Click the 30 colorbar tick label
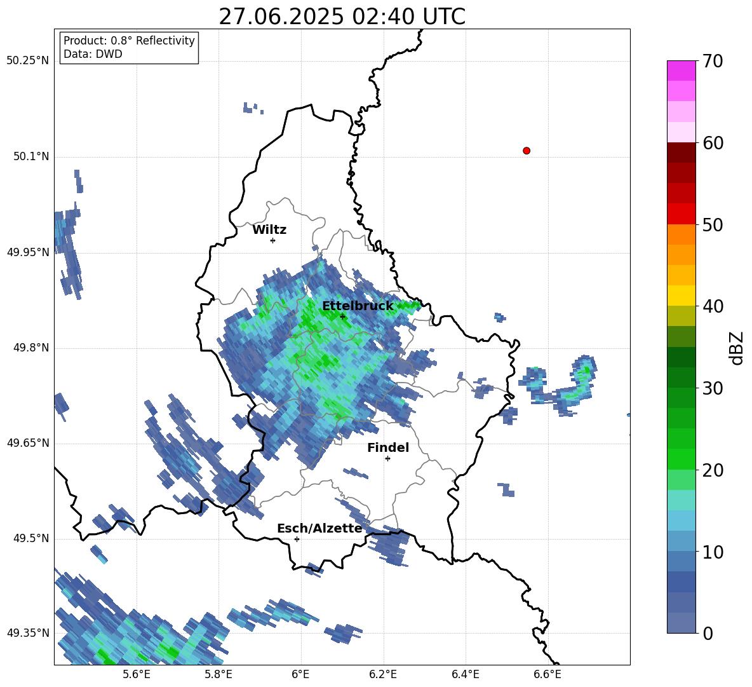This screenshot has width=752, height=687. [x=713, y=388]
